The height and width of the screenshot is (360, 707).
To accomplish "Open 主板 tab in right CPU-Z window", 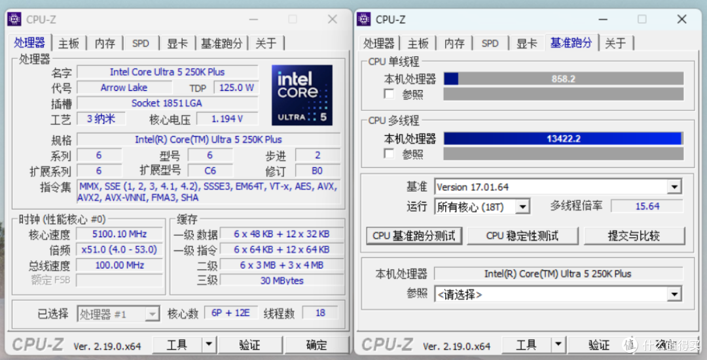I will pos(418,43).
